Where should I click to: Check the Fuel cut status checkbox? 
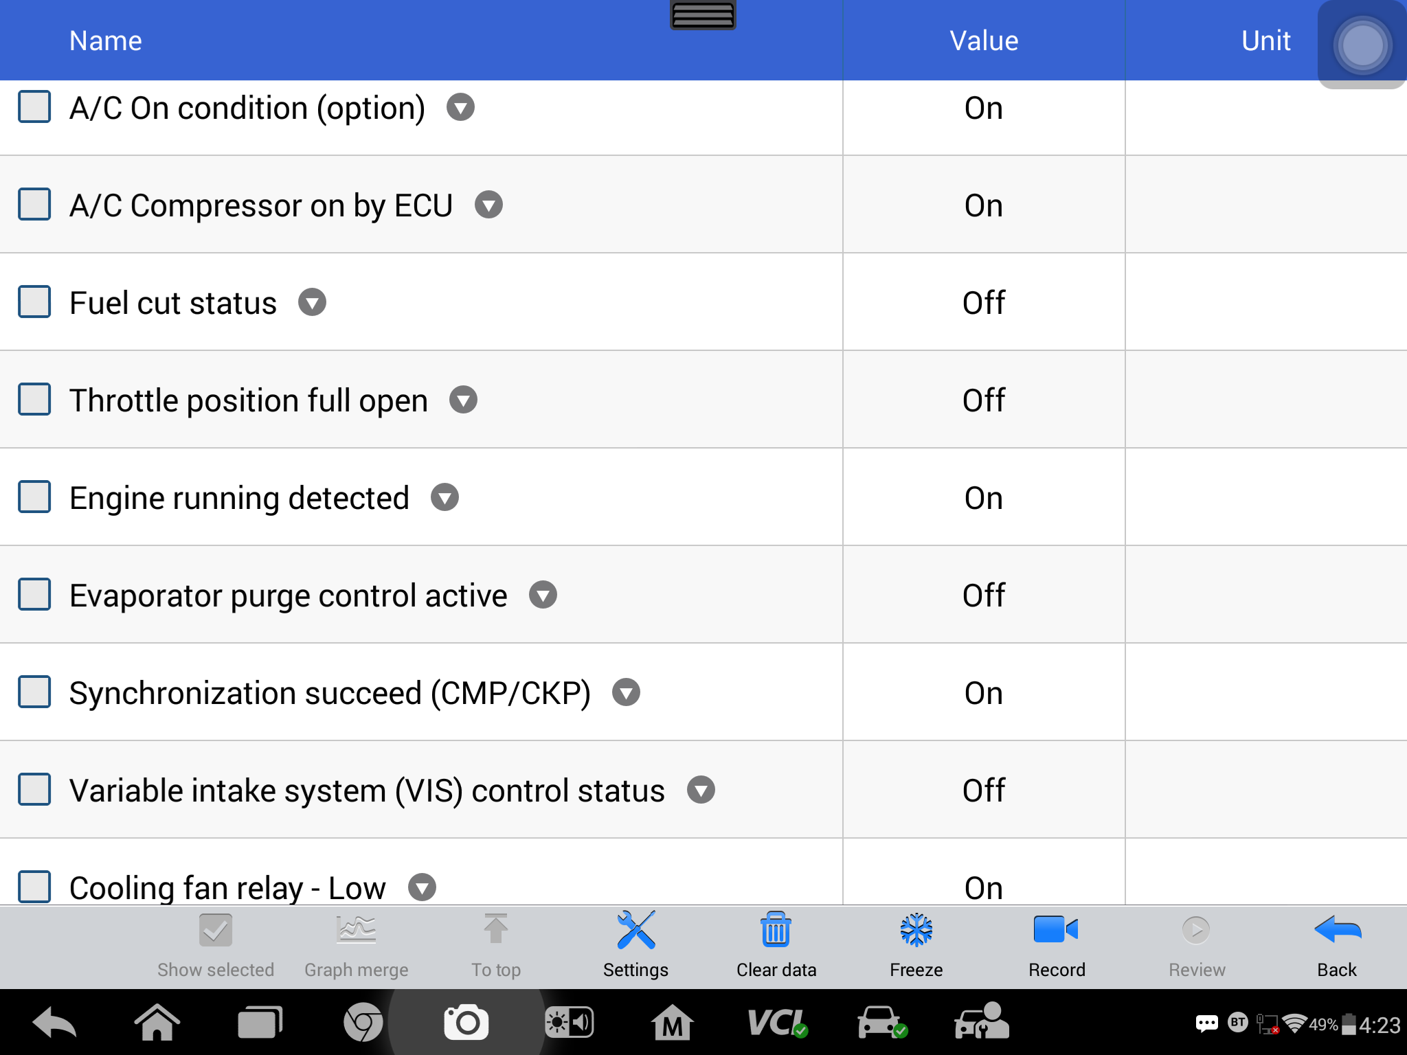[x=34, y=302]
